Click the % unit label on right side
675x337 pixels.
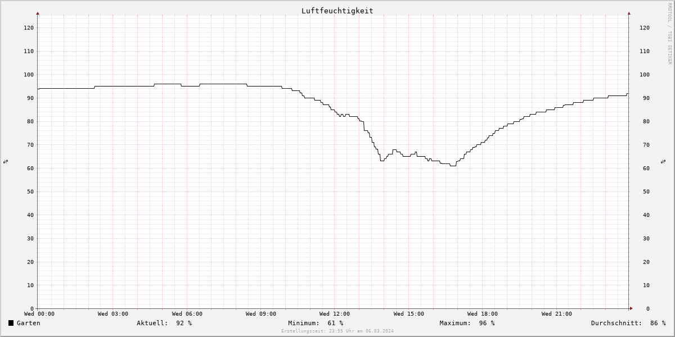coord(663,161)
